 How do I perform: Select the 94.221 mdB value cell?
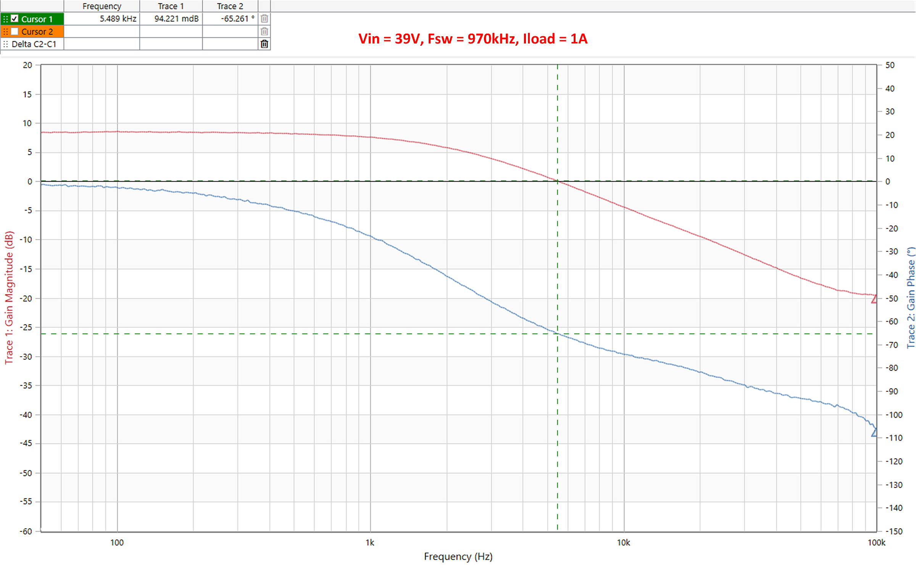[x=171, y=19]
